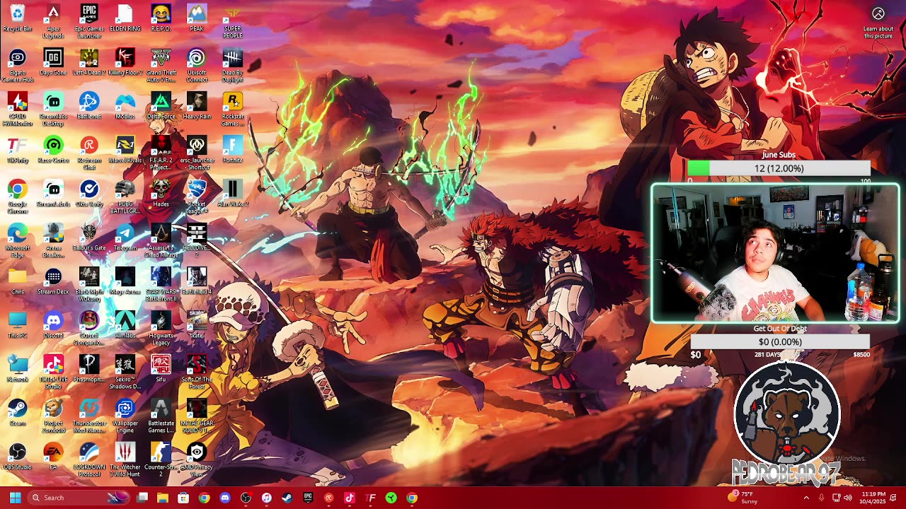
Task: Open the Rockstar Games Launcher shortcut
Action: 233,109
